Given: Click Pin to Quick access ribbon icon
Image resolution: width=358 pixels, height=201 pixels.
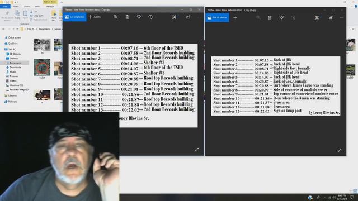Looking at the screenshot, I should click(x=7, y=16).
